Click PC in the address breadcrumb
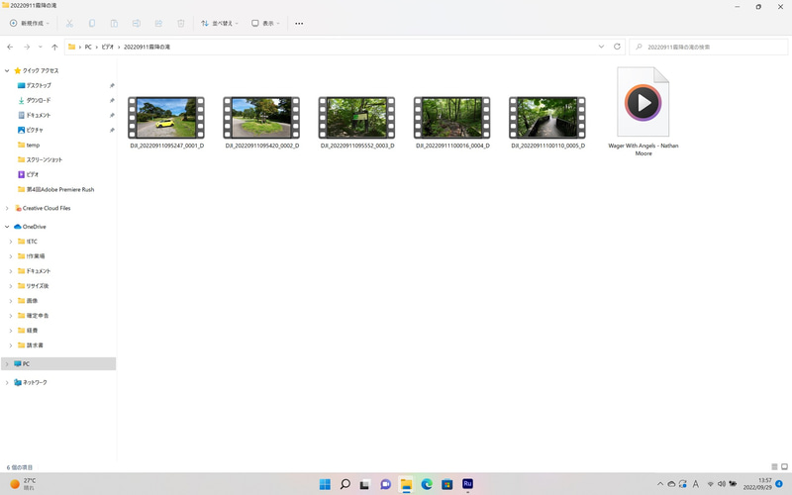 click(88, 47)
